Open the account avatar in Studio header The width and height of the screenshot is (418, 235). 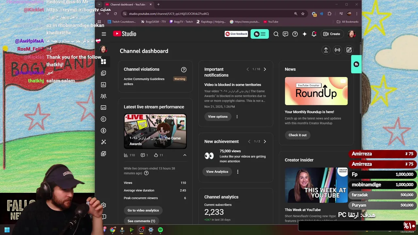351,34
